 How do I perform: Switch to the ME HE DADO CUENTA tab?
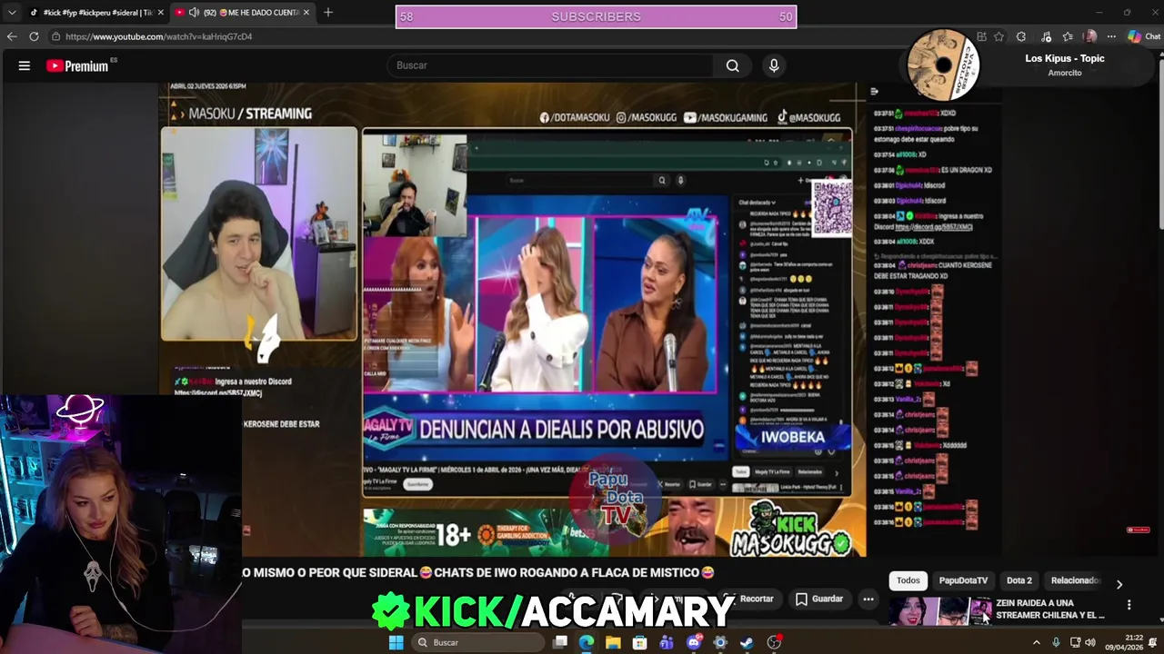[x=243, y=13]
